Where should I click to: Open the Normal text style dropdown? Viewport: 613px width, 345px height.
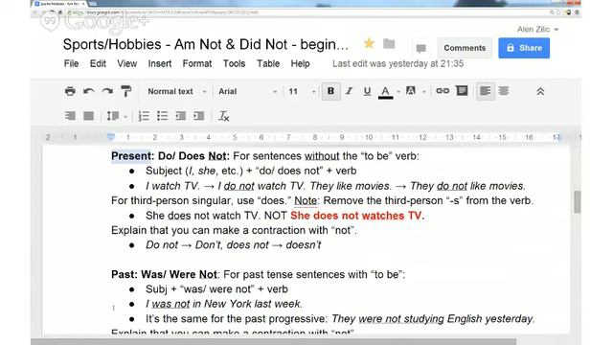coord(176,92)
